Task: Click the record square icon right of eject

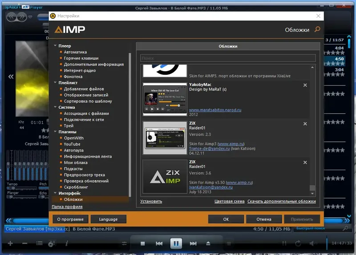Action: coord(229,243)
